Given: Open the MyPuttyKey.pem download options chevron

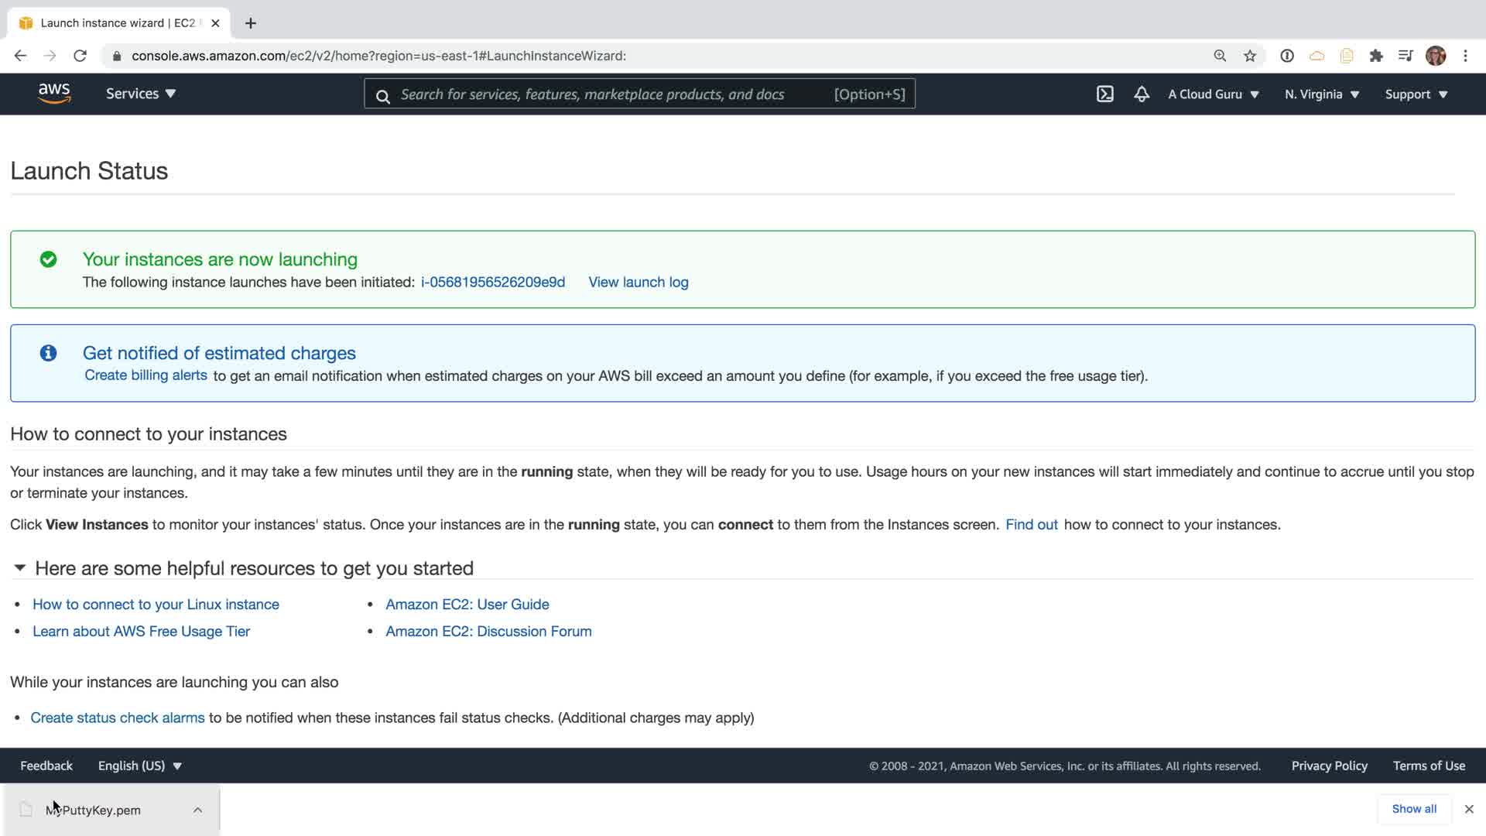Looking at the screenshot, I should pyautogui.click(x=197, y=810).
